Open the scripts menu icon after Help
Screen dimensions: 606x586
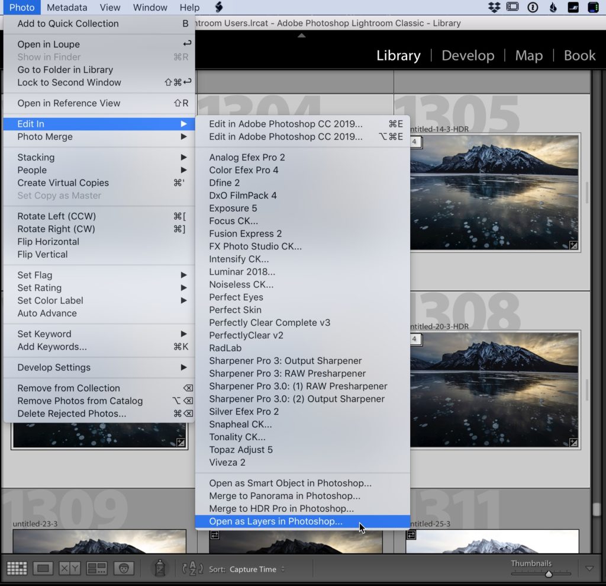219,7
